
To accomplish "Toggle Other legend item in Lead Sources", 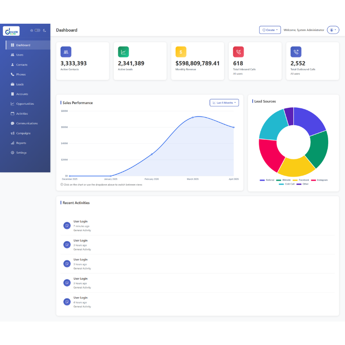I will 303,184.
